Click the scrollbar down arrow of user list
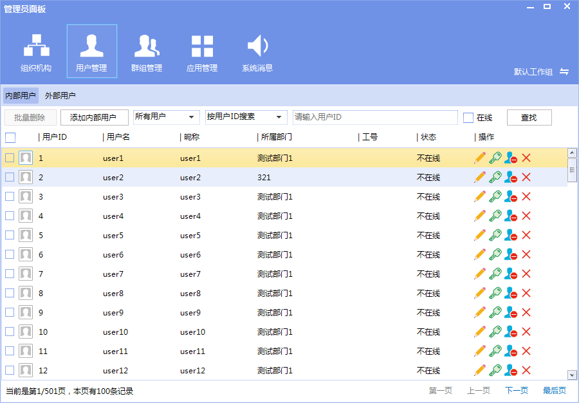The image size is (579, 403). click(572, 375)
